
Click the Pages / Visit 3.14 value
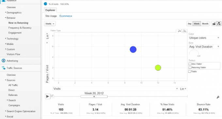(95, 110)
